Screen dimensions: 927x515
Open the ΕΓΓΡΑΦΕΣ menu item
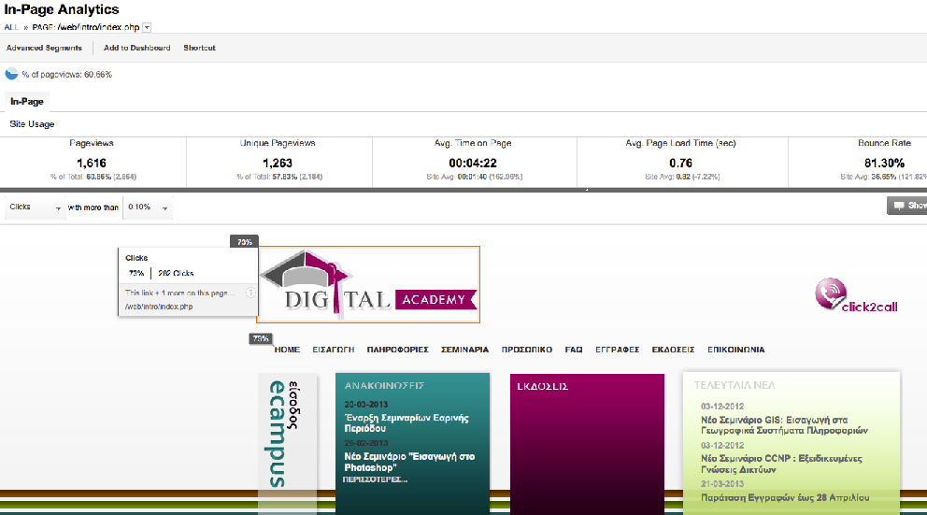617,350
